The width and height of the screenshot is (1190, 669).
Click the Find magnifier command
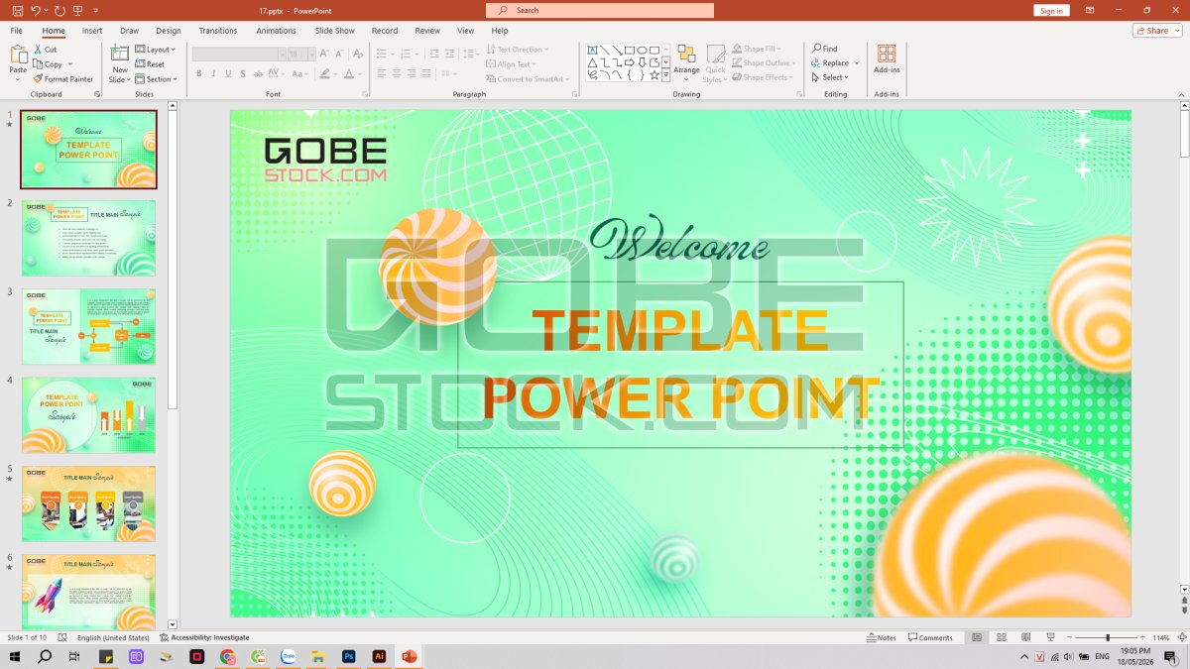coord(824,49)
